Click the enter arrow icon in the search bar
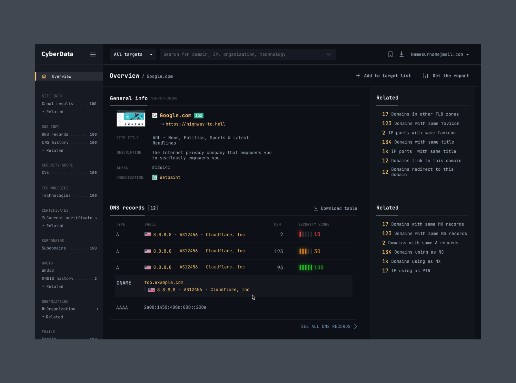 (x=329, y=54)
